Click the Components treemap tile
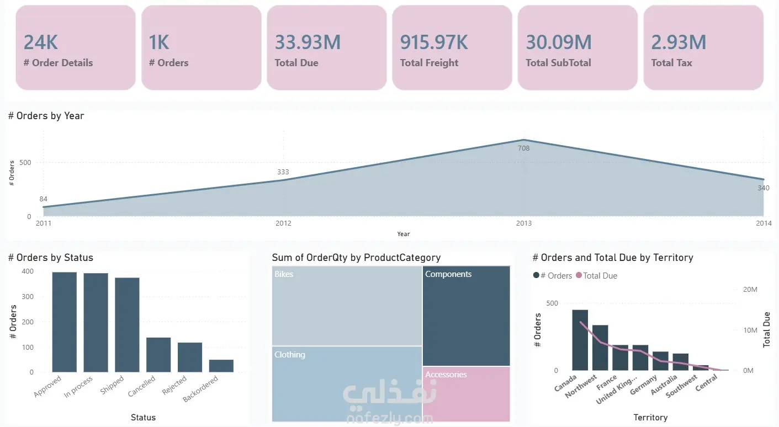Screen dimensions: 779x427 click(x=467, y=316)
